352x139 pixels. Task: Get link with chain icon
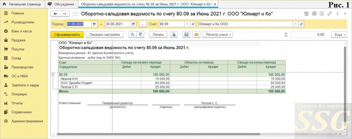(330, 14)
